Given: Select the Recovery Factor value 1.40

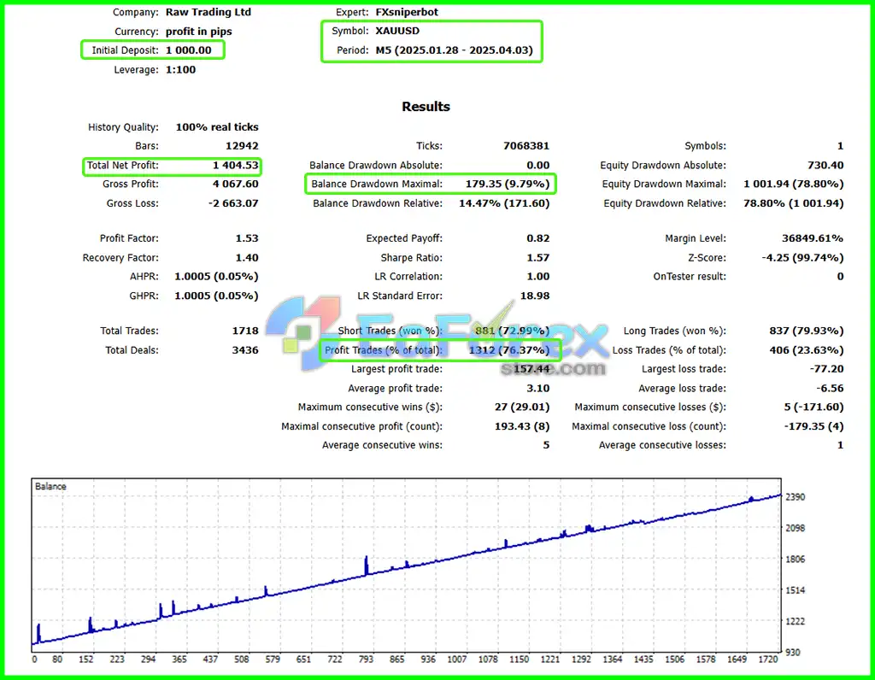Looking at the screenshot, I should 247,258.
